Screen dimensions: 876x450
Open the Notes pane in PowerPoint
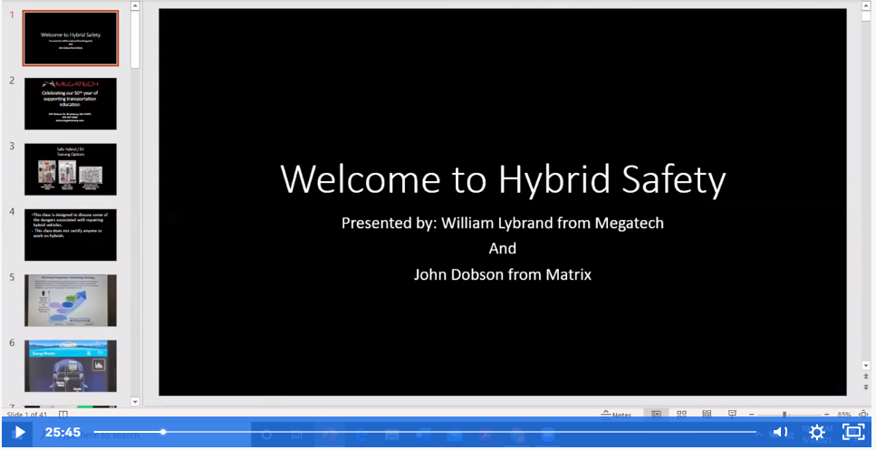pyautogui.click(x=616, y=415)
